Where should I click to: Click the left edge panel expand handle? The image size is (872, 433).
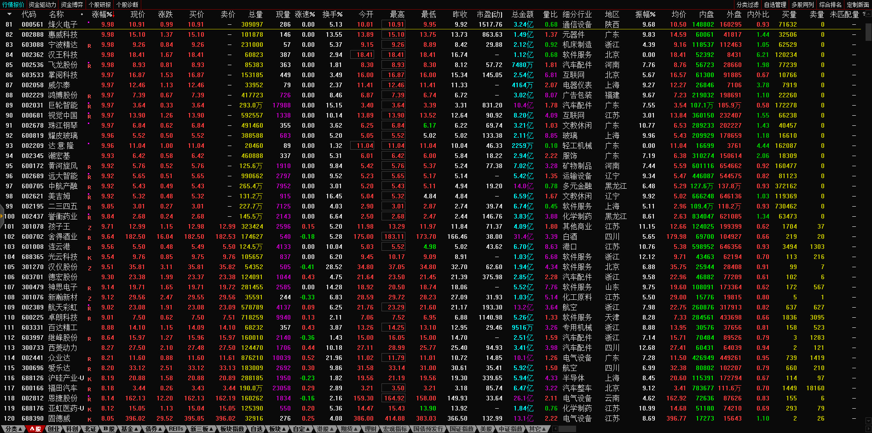(2, 216)
